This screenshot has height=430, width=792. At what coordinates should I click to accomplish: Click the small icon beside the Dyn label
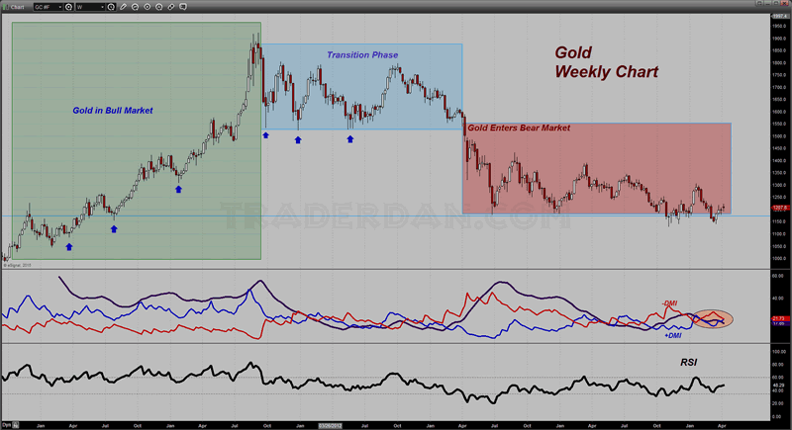(16, 425)
